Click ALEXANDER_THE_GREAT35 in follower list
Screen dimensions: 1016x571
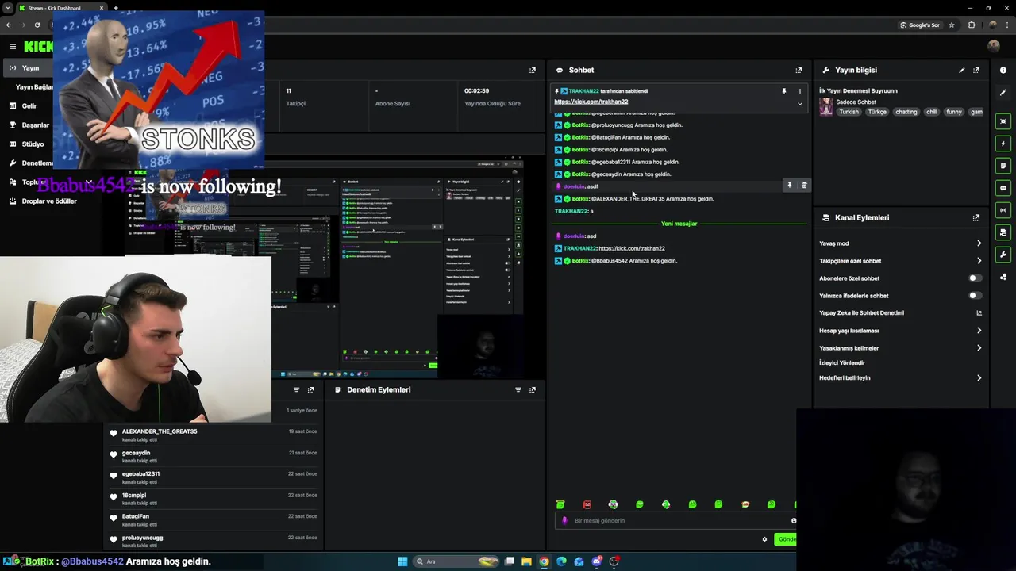[x=160, y=431]
